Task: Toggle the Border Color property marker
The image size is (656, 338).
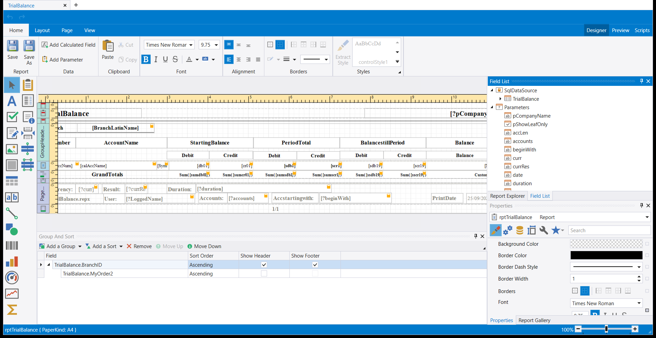Action: tap(647, 255)
